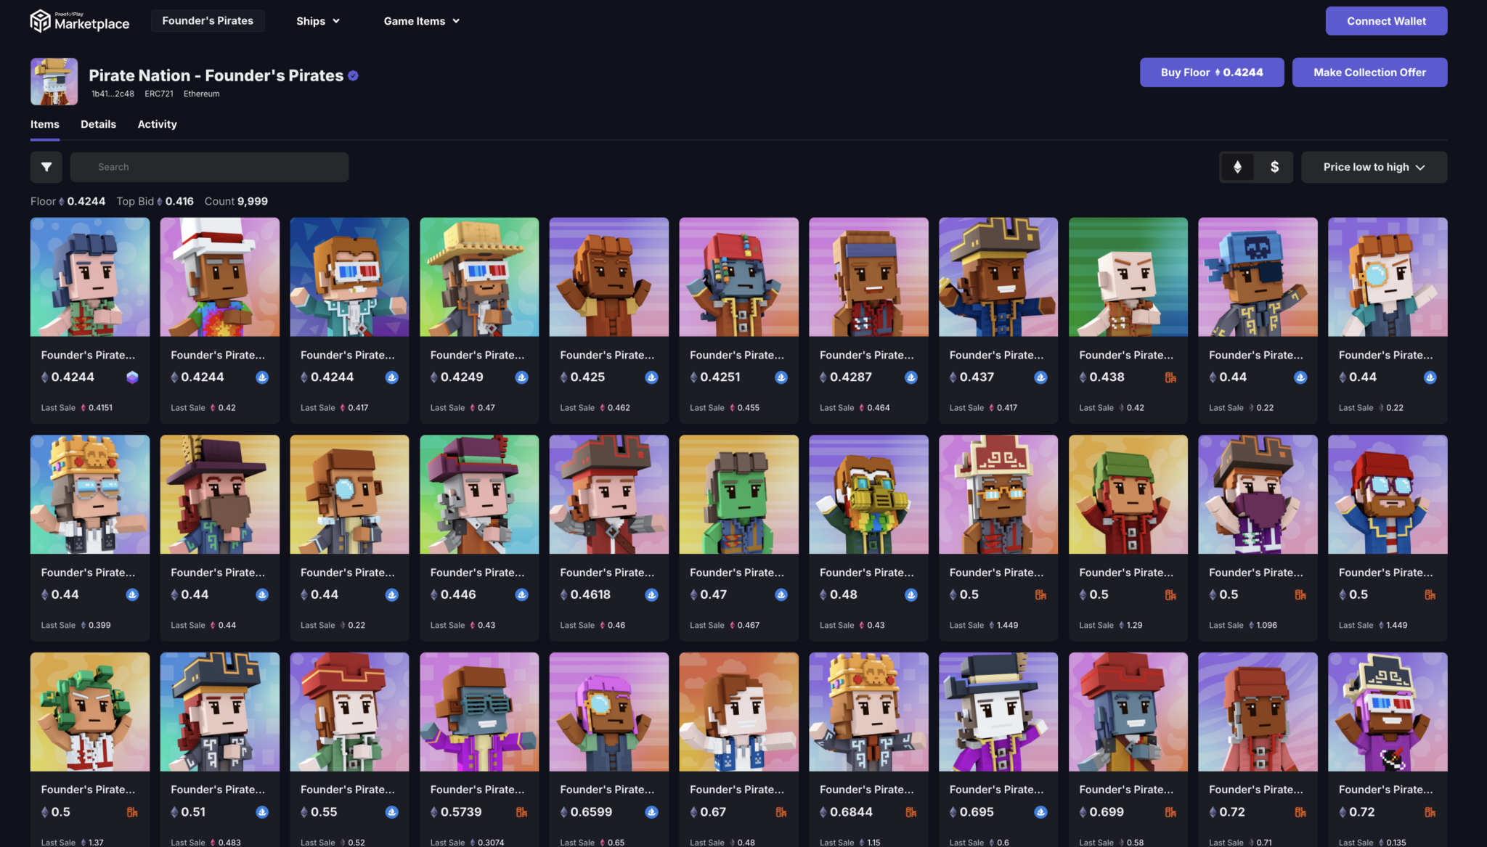Click the OpenSea icon on the 0.4249 listing

(521, 377)
